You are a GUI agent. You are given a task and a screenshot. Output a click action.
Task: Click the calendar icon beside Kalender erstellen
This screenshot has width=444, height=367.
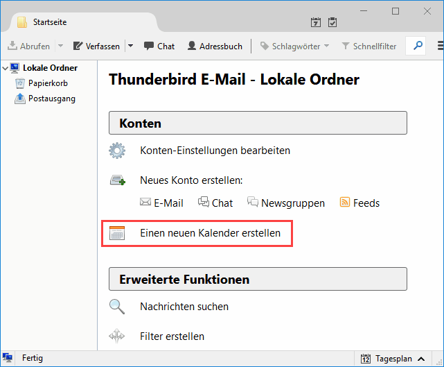click(117, 233)
